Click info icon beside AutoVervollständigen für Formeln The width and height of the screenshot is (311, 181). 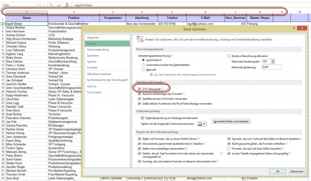(x=183, y=94)
